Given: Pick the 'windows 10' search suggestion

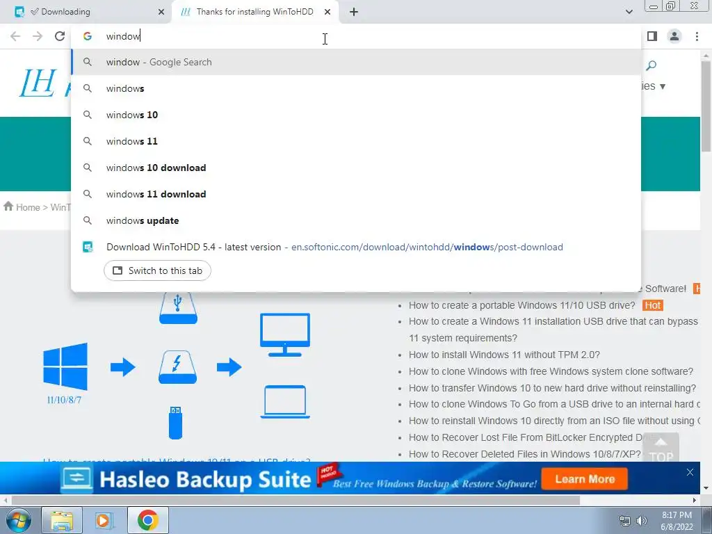Looking at the screenshot, I should [356, 115].
